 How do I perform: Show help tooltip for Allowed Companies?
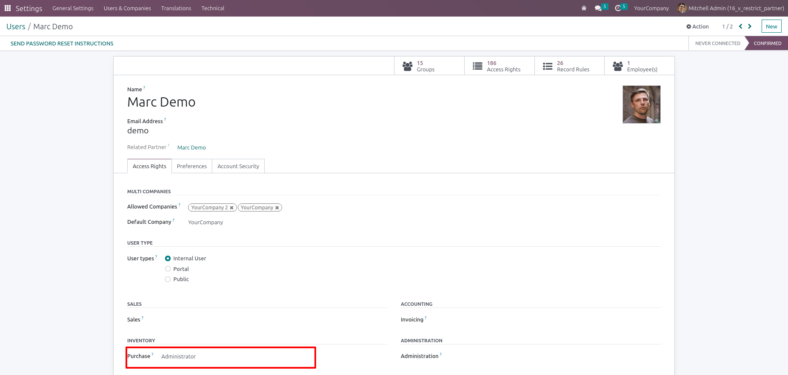[180, 205]
